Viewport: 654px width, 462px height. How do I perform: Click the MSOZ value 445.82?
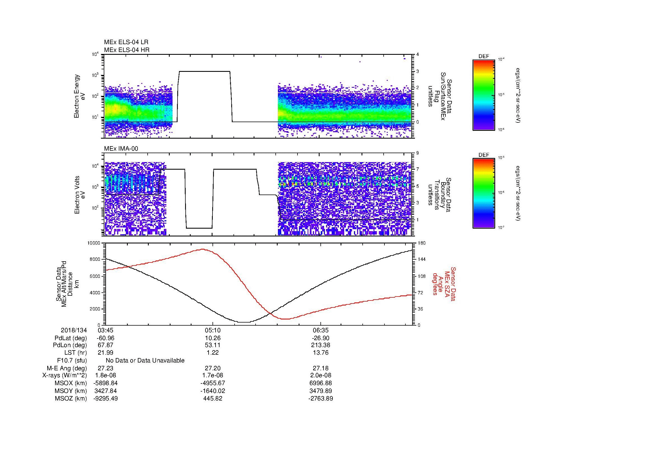[213, 399]
